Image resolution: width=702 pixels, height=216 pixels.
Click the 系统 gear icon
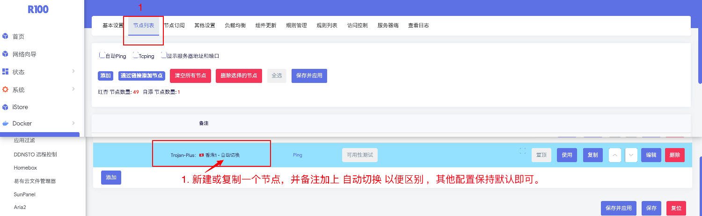6,89
